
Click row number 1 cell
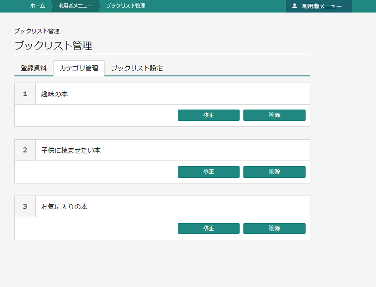click(25, 93)
